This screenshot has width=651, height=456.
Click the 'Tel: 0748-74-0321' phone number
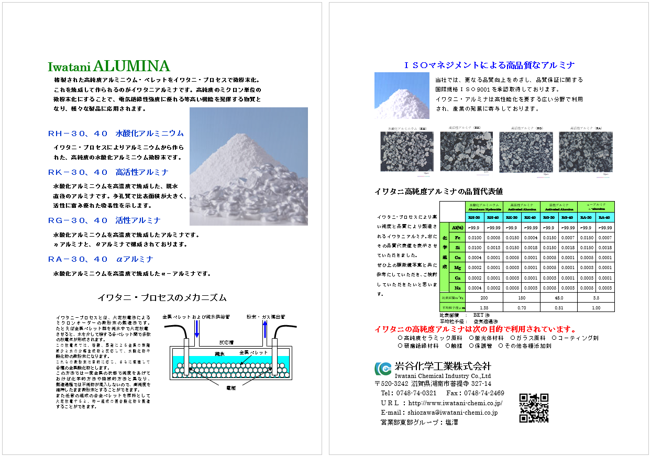coord(409,393)
